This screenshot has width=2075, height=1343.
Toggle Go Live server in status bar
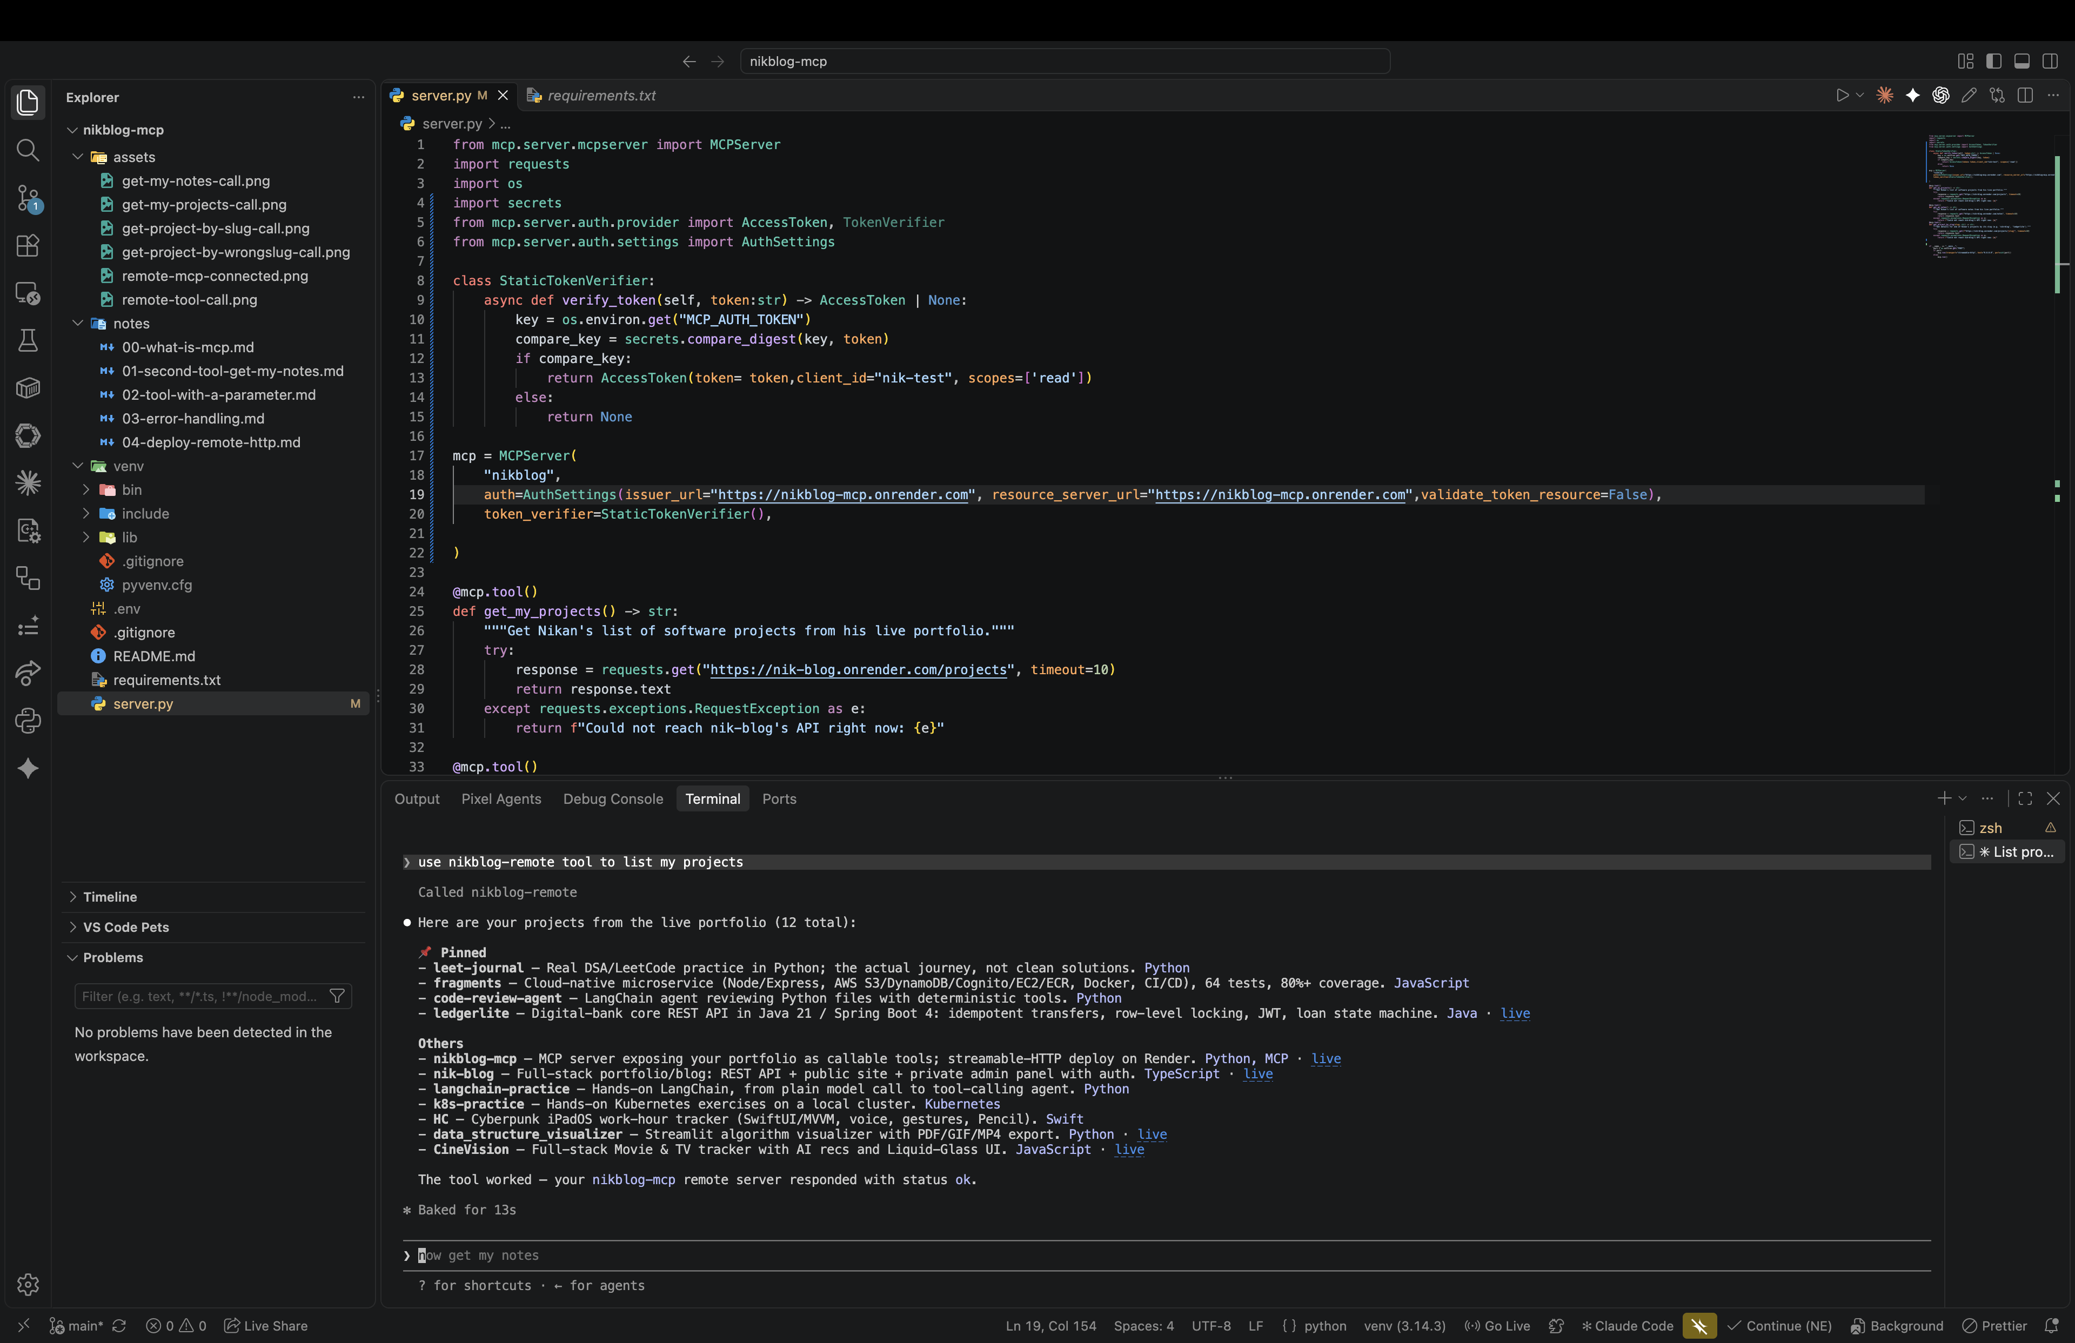(x=1497, y=1326)
